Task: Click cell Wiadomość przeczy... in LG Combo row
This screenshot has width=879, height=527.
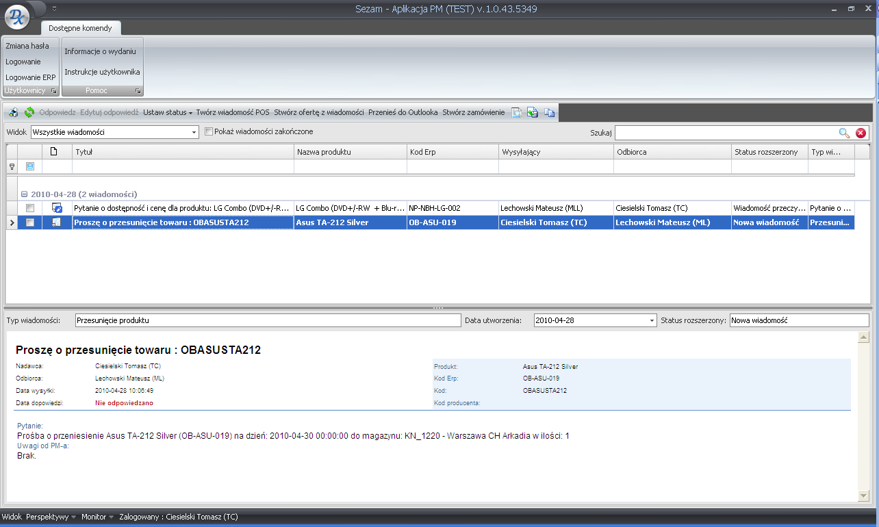Action: tap(769, 207)
